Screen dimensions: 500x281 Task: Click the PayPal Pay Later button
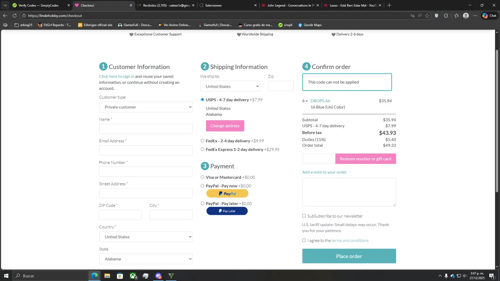[227, 211]
